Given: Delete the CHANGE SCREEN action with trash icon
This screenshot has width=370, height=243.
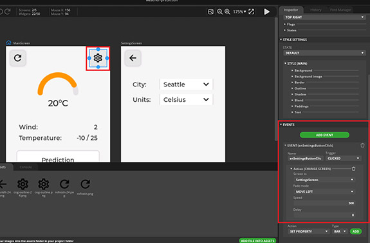Looking at the screenshot, I should coord(353,168).
